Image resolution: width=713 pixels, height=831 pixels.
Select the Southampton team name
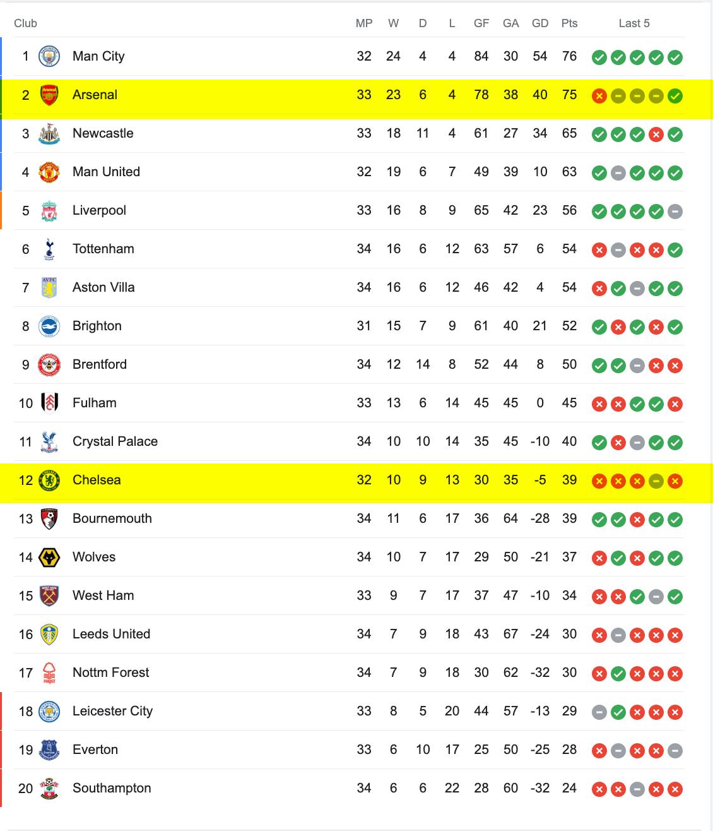(x=112, y=788)
